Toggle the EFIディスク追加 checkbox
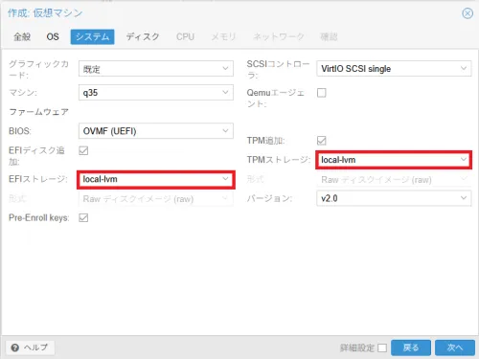 click(x=83, y=150)
